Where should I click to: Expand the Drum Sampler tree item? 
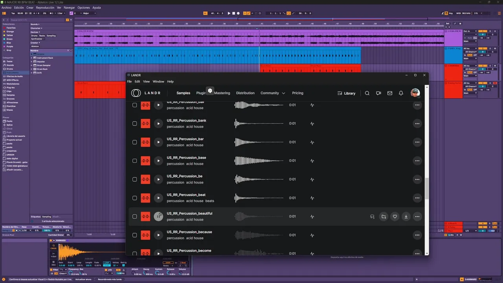tap(32, 65)
